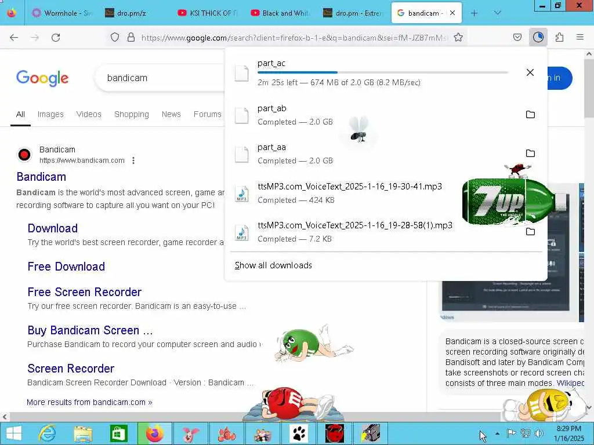
Task: Open a new browser tab
Action: click(x=475, y=13)
